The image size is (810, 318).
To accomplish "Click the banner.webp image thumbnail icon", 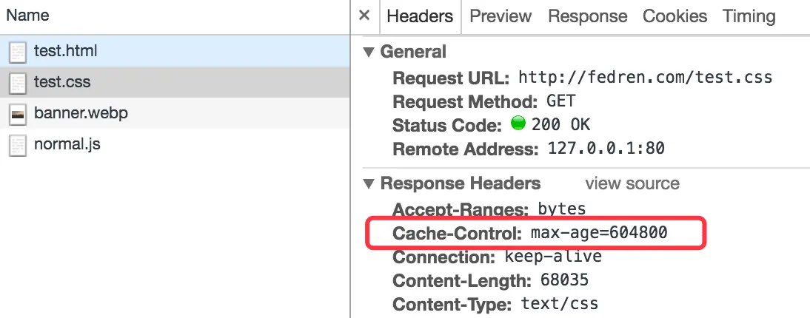I will coord(17,114).
